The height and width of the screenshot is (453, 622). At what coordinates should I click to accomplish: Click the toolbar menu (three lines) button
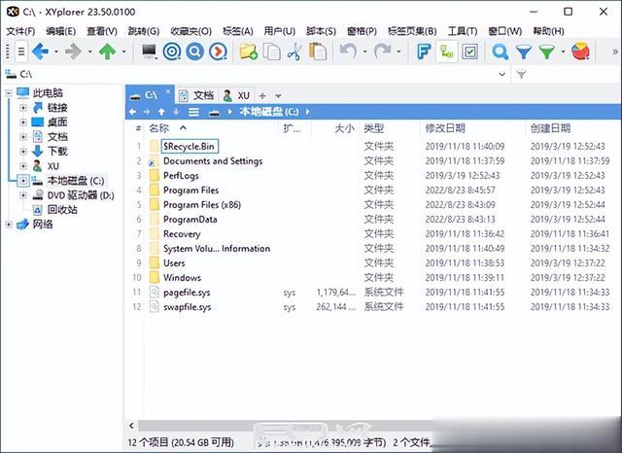[21, 52]
